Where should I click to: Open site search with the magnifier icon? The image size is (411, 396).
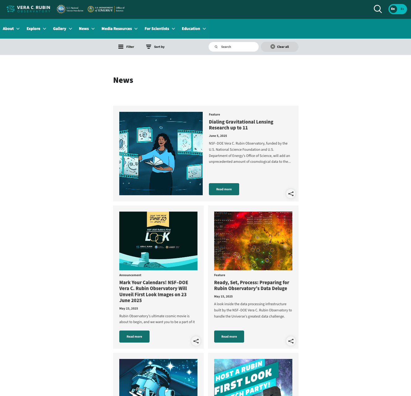(x=378, y=9)
